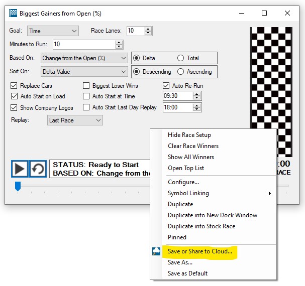Click the blue race progress slider handle
Screen dimensions: 305x286
point(18,186)
